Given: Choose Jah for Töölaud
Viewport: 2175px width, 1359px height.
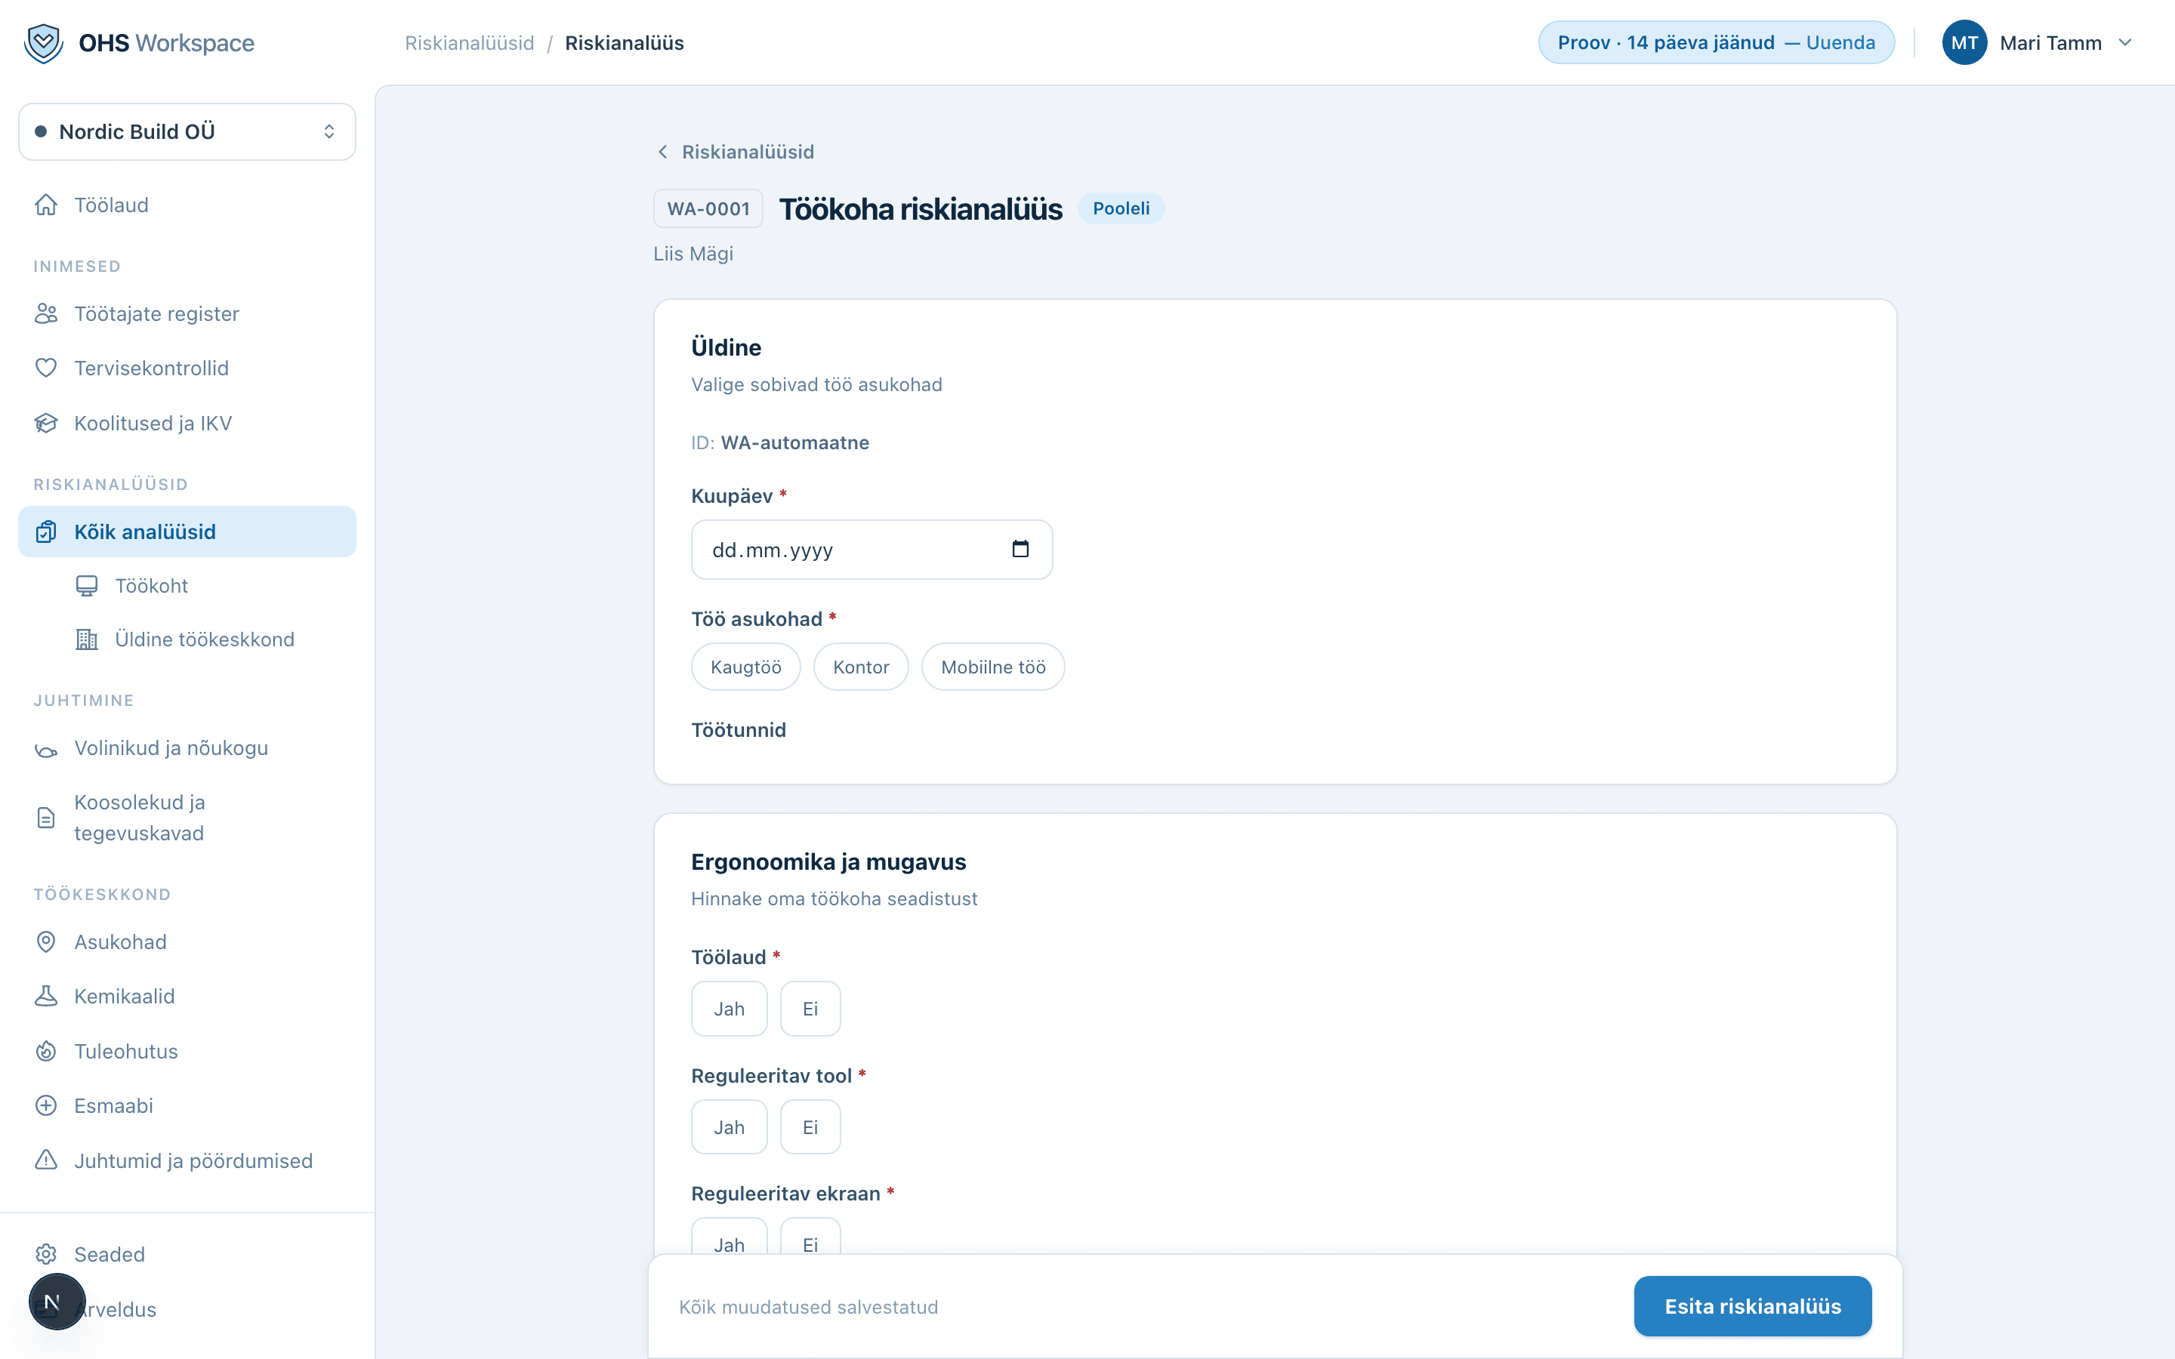Looking at the screenshot, I should pos(729,1009).
